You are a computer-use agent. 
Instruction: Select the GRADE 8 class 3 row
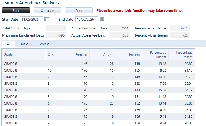98,84
